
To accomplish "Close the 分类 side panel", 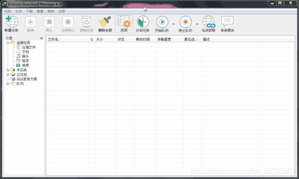I will click(41, 38).
